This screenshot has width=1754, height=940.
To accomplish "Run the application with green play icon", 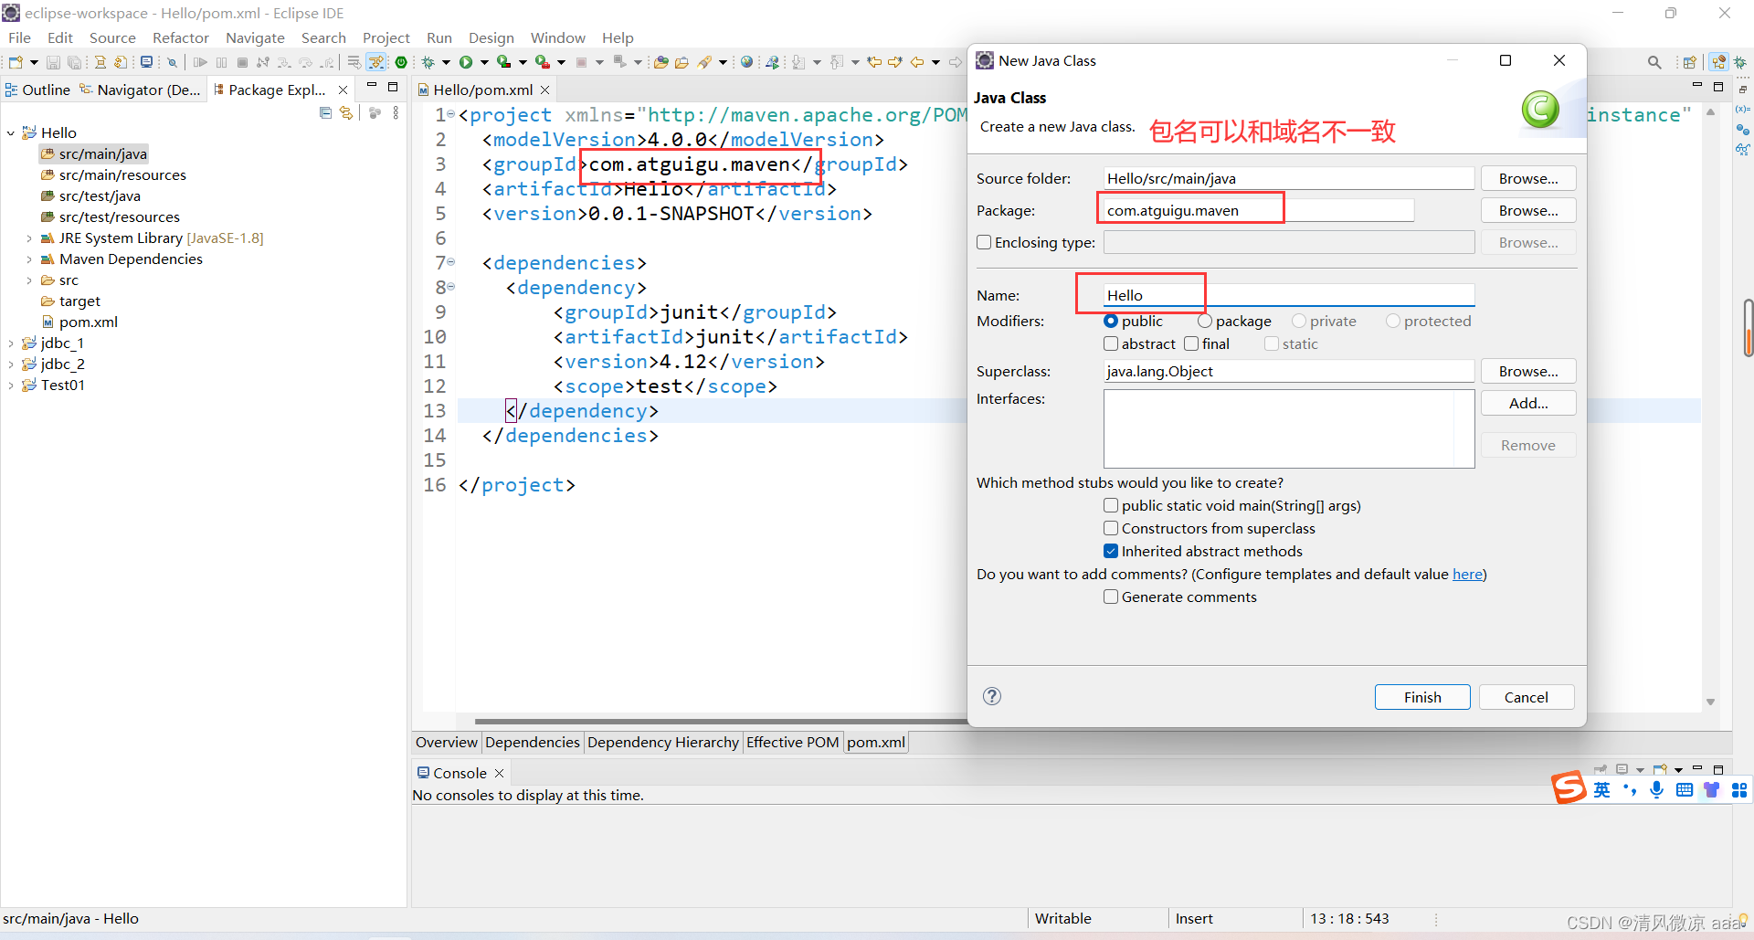I will click(466, 61).
